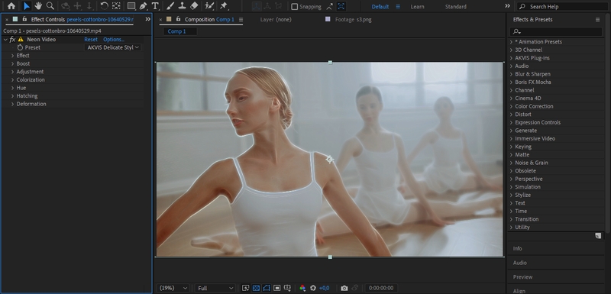The height and width of the screenshot is (294, 611).
Task: Select the Rotation tool
Action: point(104,6)
